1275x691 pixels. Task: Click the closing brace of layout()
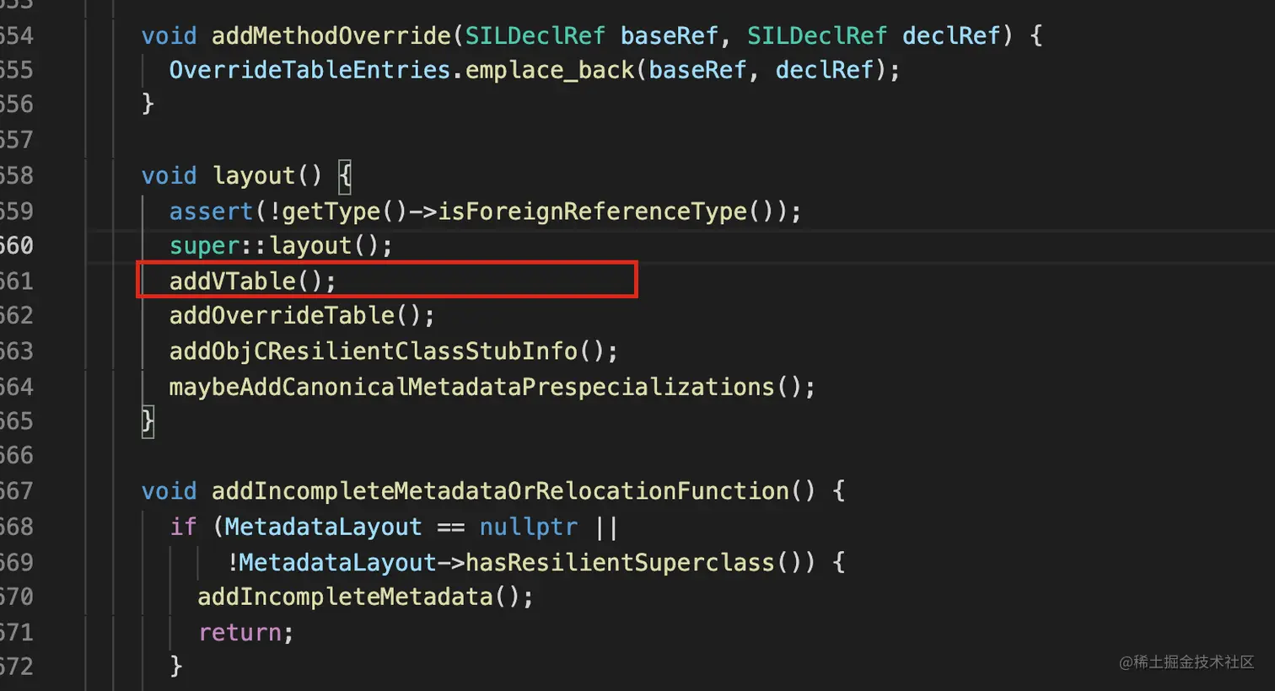(x=148, y=420)
